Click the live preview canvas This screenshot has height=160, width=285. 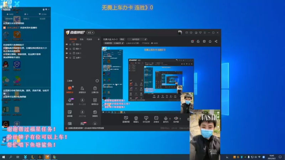[161, 80]
